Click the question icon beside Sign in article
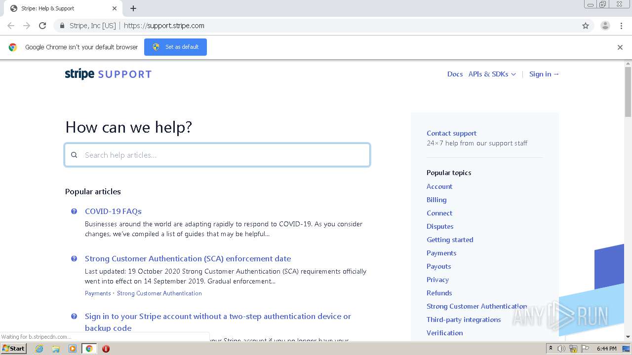 [x=74, y=316]
